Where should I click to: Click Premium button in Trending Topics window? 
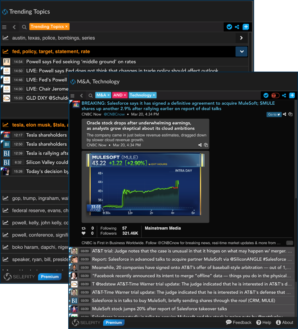click(50, 277)
